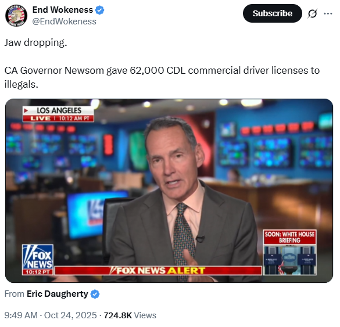Click the Fox News Alert red banner
The height and width of the screenshot is (327, 340).
158,271
